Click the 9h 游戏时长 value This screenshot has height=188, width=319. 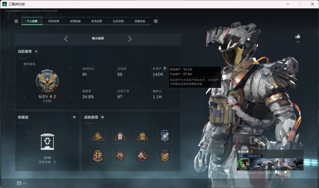[x=85, y=75]
